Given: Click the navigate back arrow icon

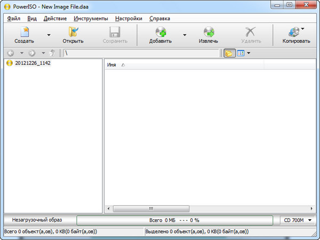Looking at the screenshot, I should (11, 53).
